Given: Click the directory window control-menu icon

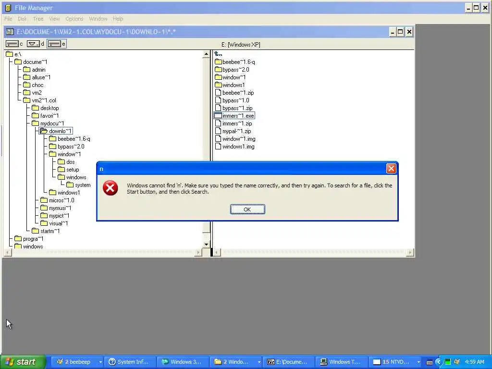Looking at the screenshot, I should (10, 32).
